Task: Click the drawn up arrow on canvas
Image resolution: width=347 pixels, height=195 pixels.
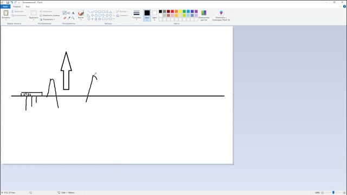Action: tap(66, 71)
